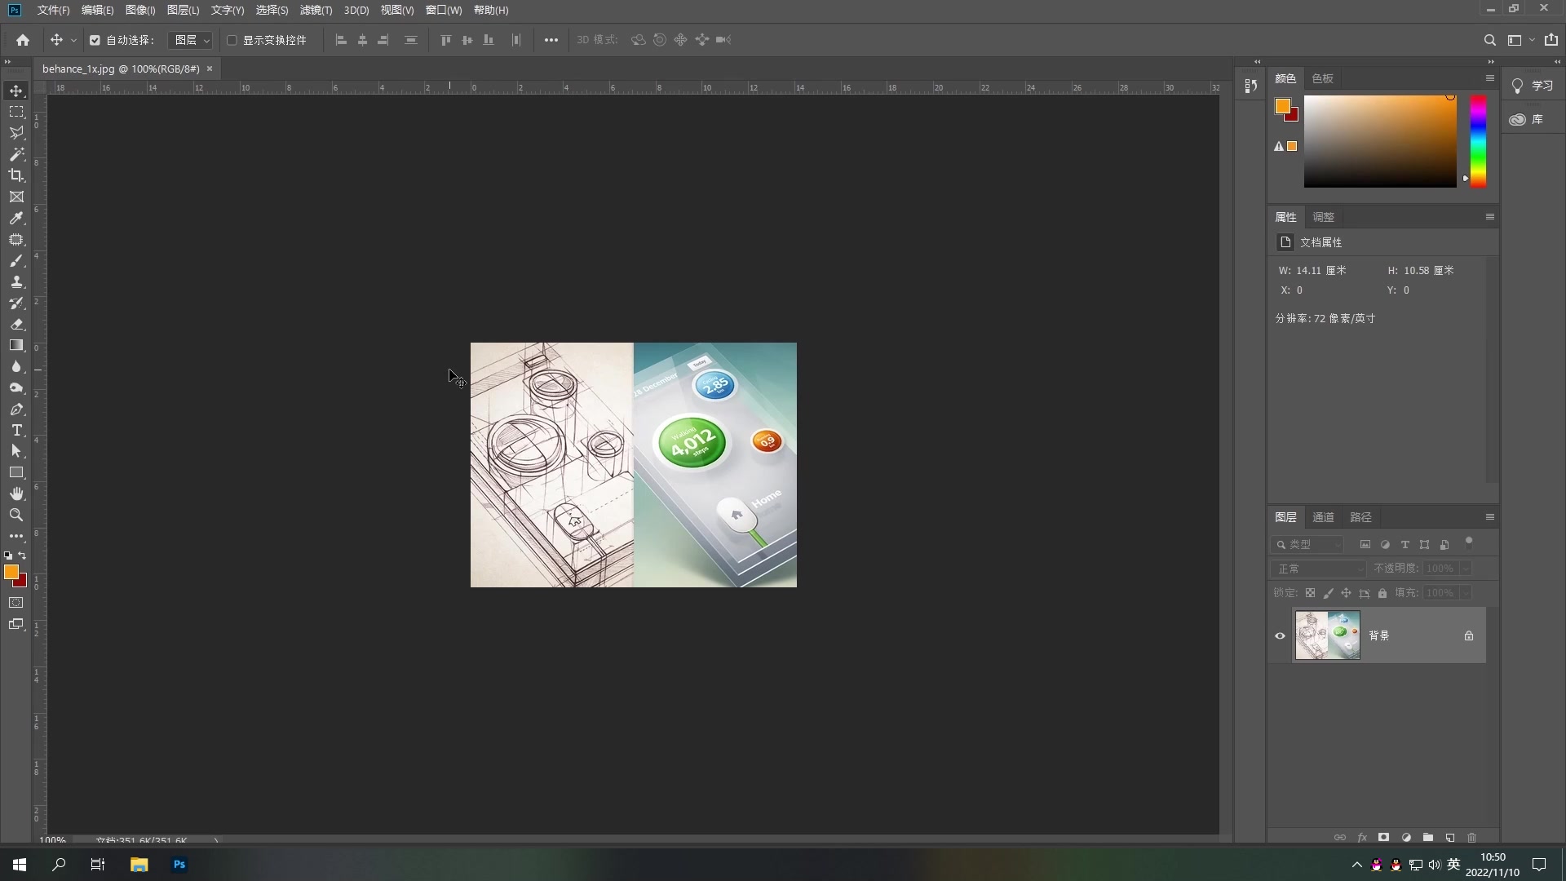This screenshot has width=1566, height=881.
Task: Click the create new layer icon
Action: (x=1450, y=838)
